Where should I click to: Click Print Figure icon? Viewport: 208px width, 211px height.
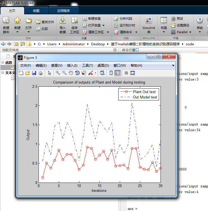[40, 73]
